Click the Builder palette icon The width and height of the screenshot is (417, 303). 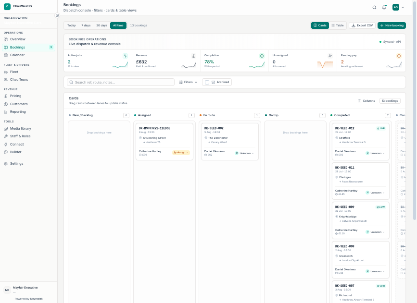tap(6, 152)
